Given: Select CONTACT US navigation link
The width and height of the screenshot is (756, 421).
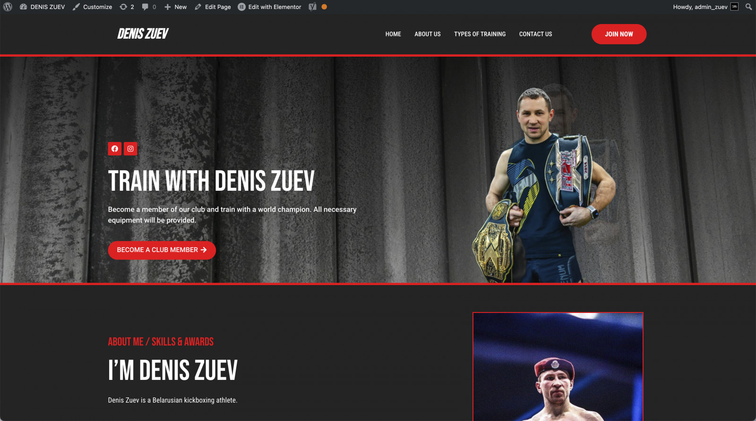Looking at the screenshot, I should pyautogui.click(x=535, y=34).
